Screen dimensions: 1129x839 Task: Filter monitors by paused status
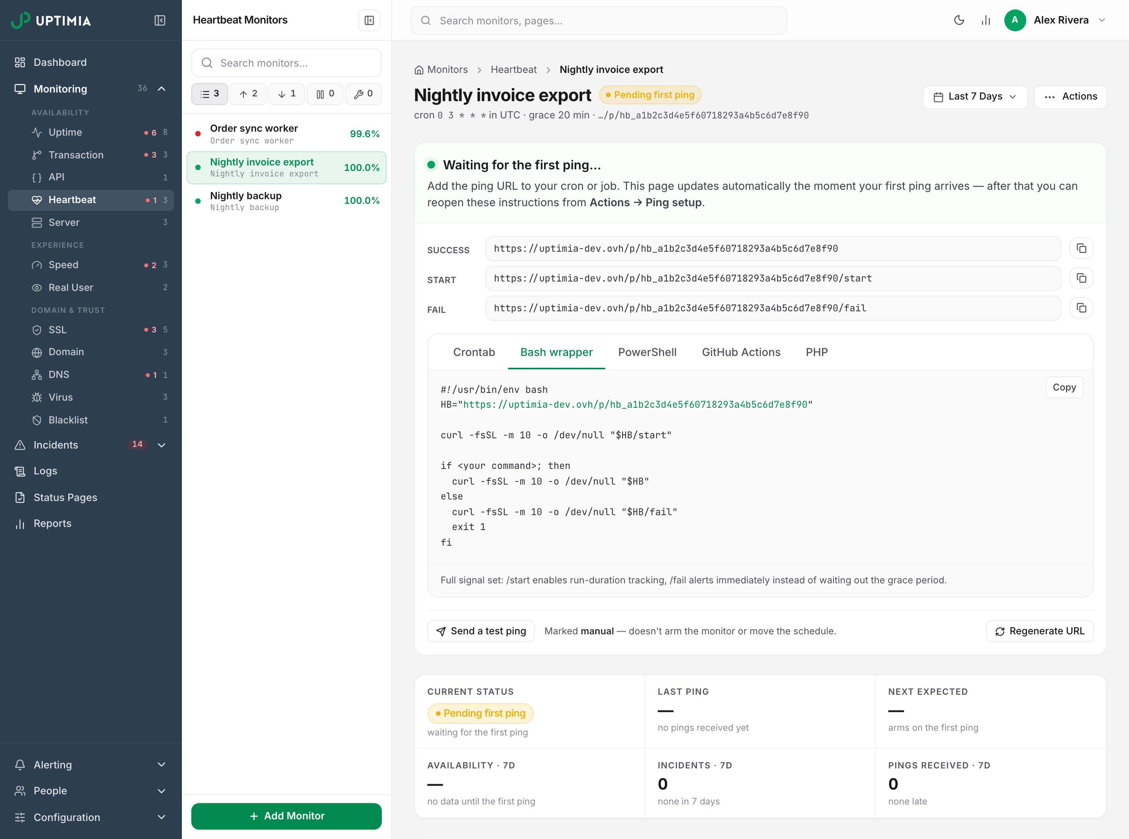pos(325,94)
